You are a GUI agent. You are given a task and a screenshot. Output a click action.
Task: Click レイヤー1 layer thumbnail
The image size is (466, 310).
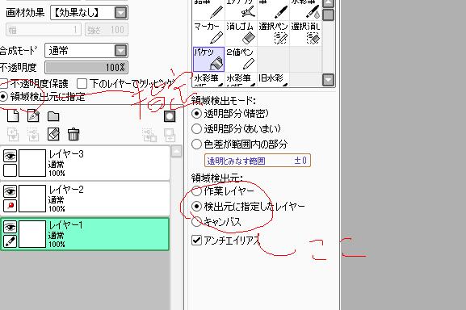click(x=32, y=234)
